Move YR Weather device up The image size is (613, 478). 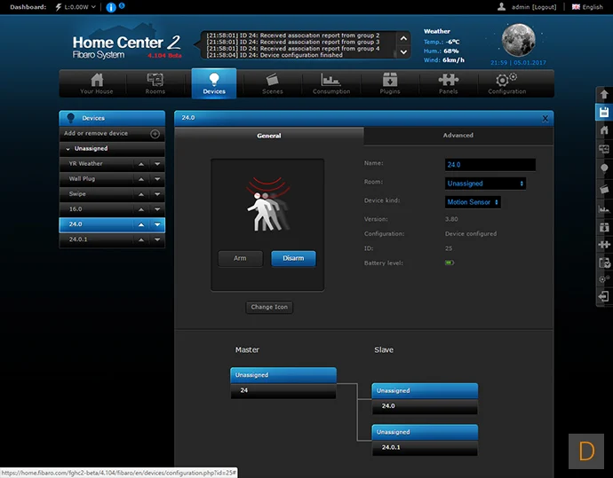(141, 164)
